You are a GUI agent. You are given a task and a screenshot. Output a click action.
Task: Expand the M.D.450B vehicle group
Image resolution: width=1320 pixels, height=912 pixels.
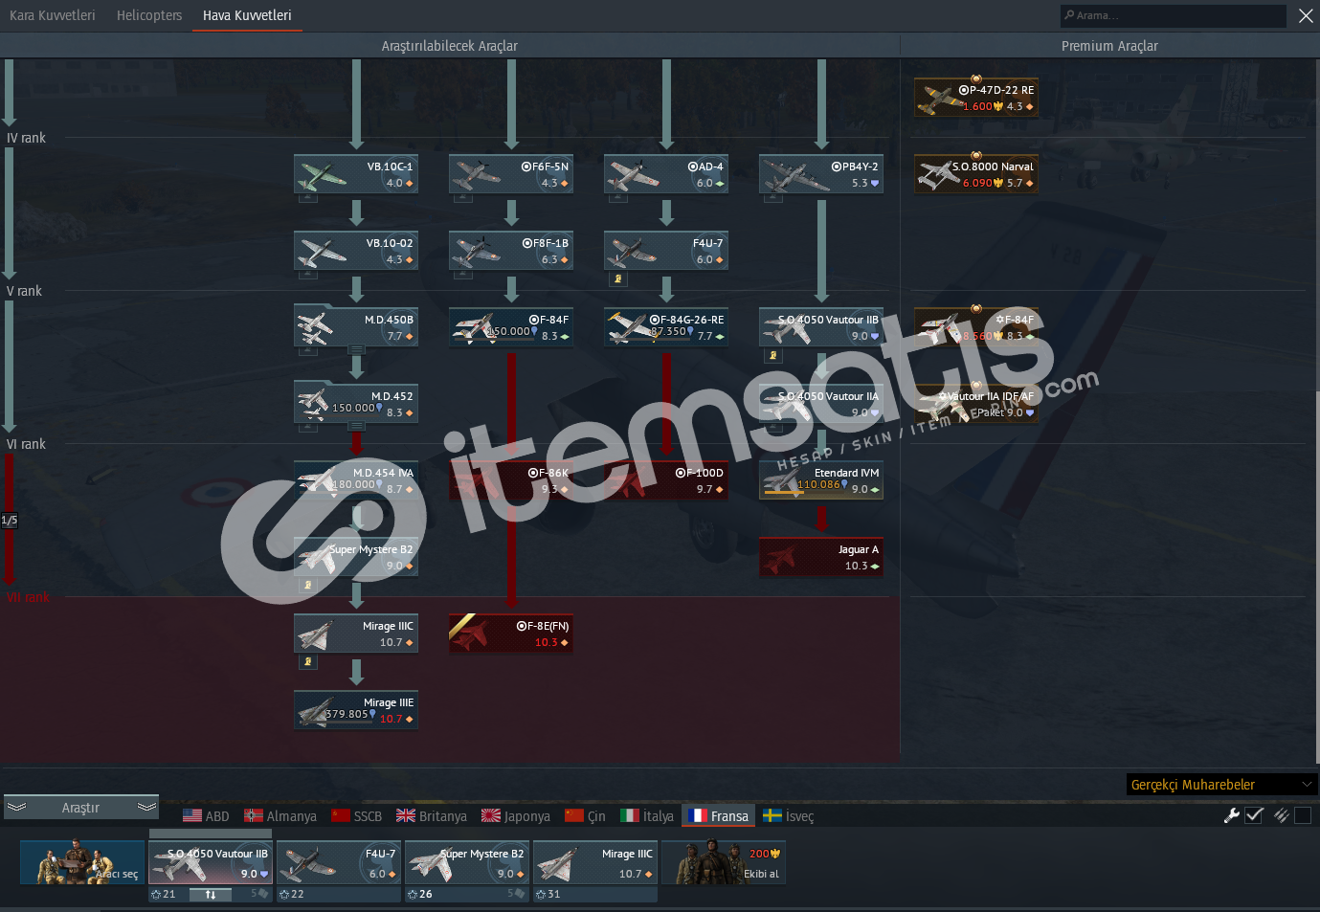pos(356,350)
